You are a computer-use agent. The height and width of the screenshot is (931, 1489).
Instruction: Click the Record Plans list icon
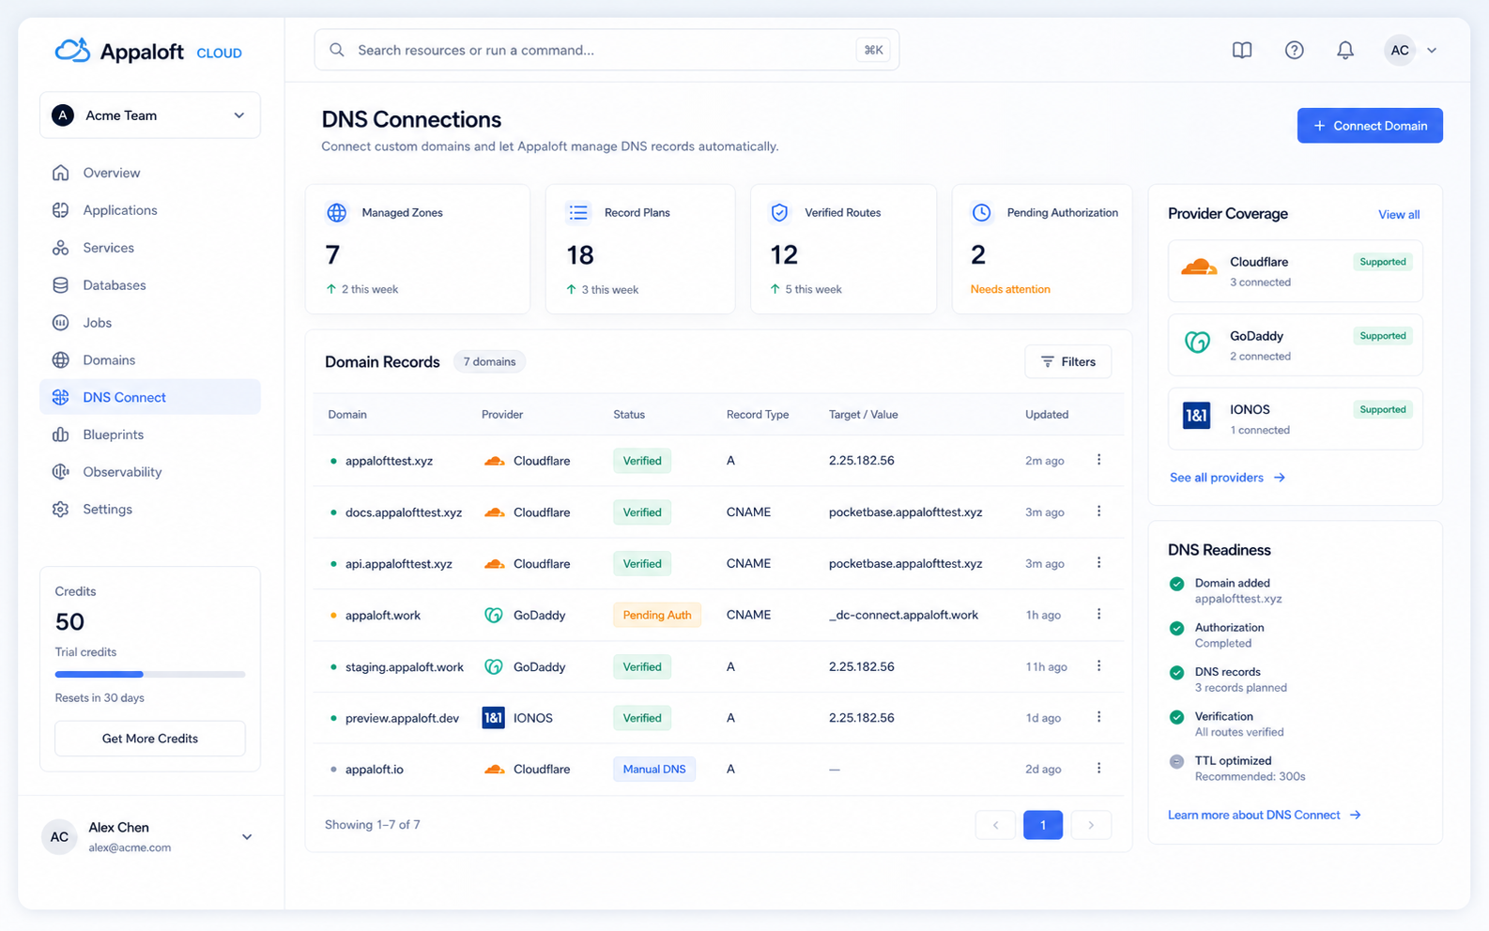coord(578,213)
